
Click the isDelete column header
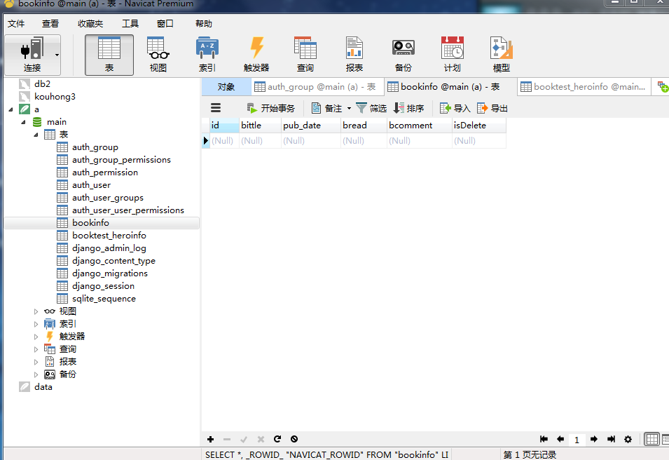click(x=478, y=126)
